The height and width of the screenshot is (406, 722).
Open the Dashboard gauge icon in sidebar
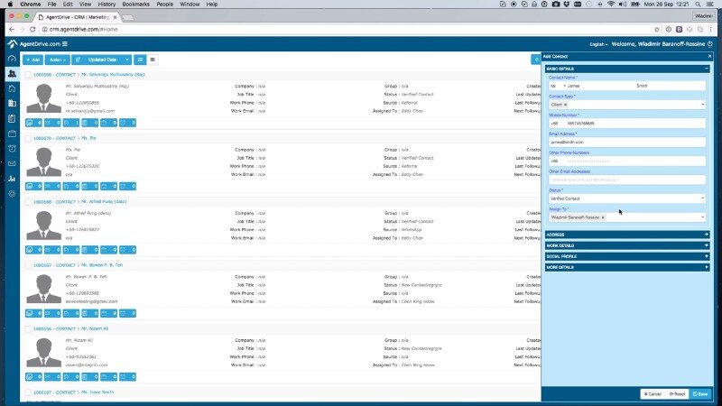click(x=12, y=59)
